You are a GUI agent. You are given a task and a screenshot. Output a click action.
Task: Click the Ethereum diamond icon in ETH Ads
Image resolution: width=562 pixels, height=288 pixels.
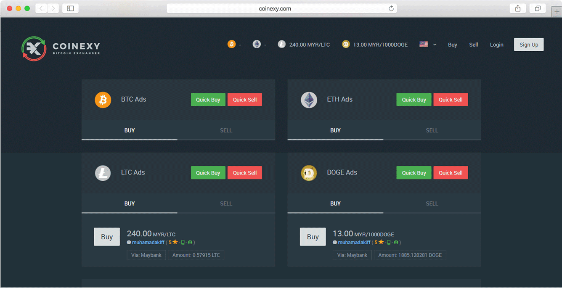click(309, 100)
